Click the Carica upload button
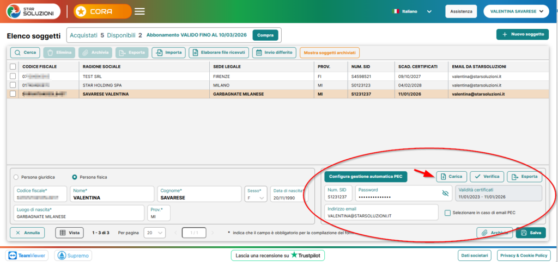This screenshot has height=262, width=558. [x=452, y=177]
